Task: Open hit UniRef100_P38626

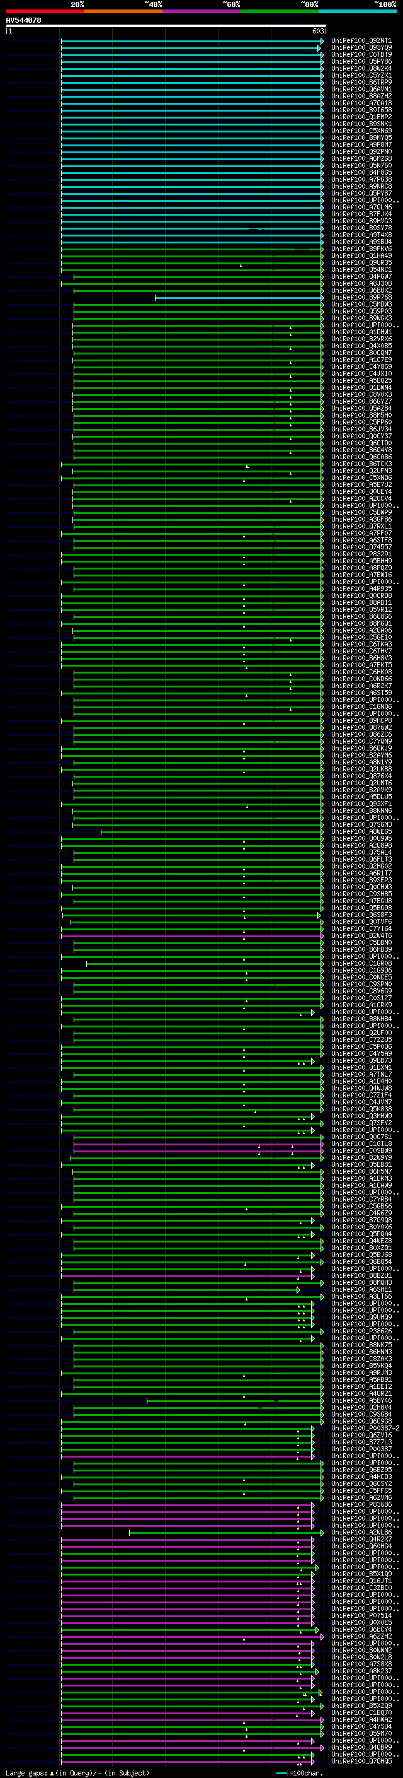Action: click(361, 1331)
